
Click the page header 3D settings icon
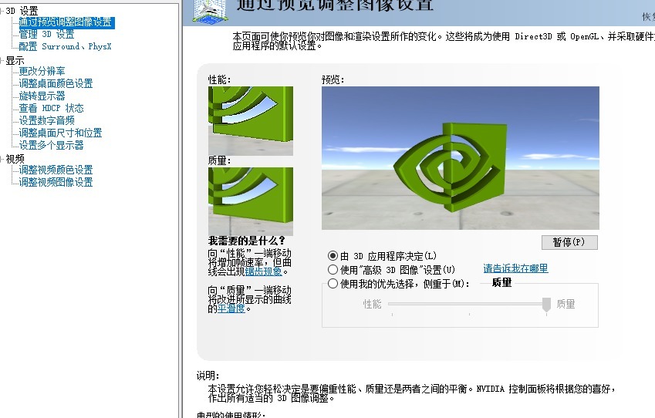point(211,11)
